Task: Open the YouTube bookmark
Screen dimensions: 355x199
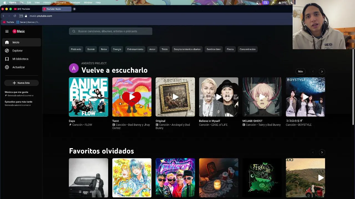Action: pyautogui.click(x=9, y=22)
